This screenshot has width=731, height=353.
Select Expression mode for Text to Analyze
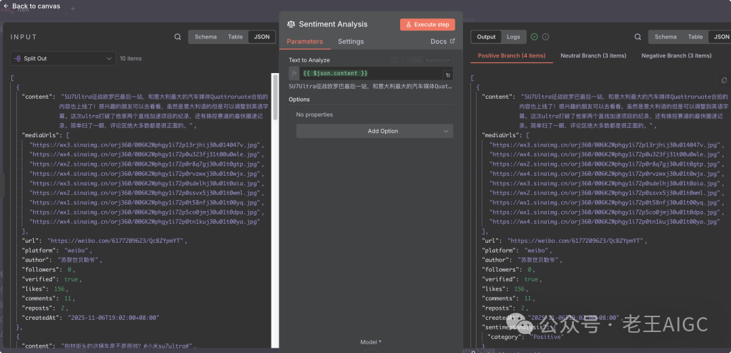pos(438,60)
